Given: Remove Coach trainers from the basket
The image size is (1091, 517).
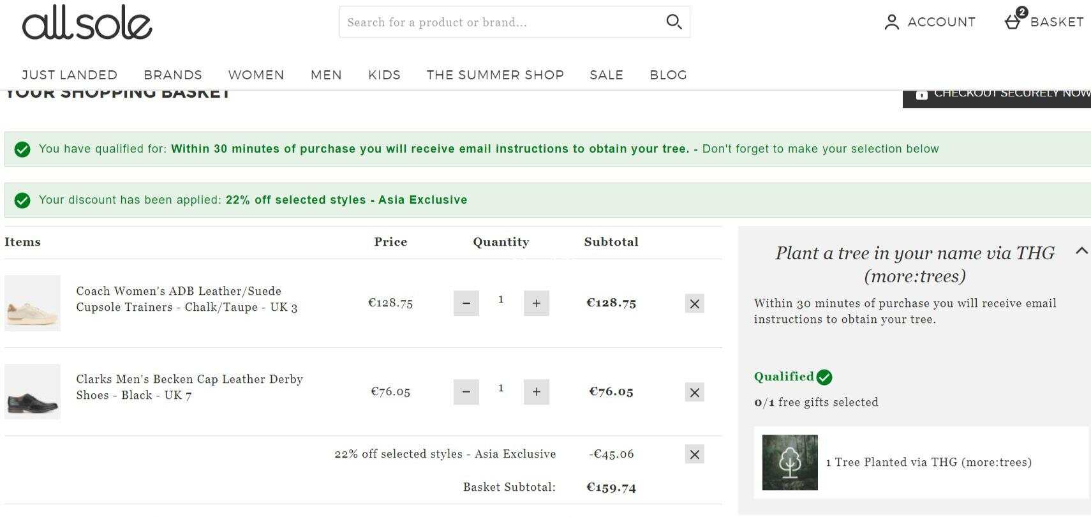Looking at the screenshot, I should [695, 304].
